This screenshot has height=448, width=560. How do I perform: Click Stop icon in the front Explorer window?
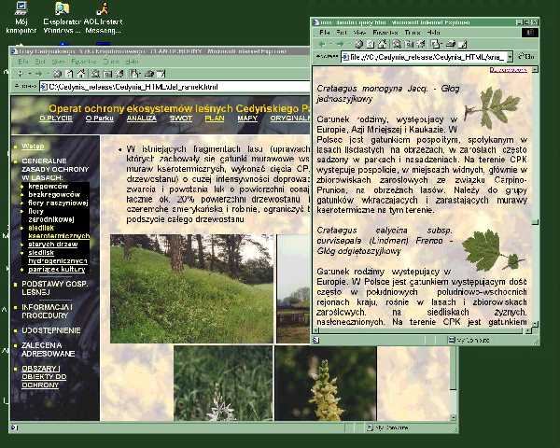point(359,44)
